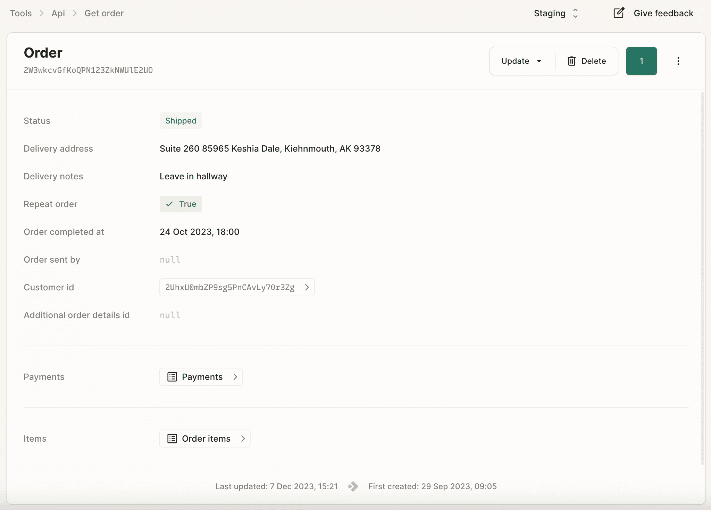Select the delete trash can icon
The width and height of the screenshot is (711, 510).
click(572, 61)
